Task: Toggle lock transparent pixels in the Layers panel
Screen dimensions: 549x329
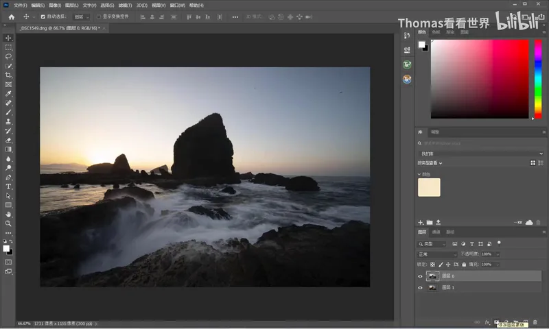Action: (433, 265)
